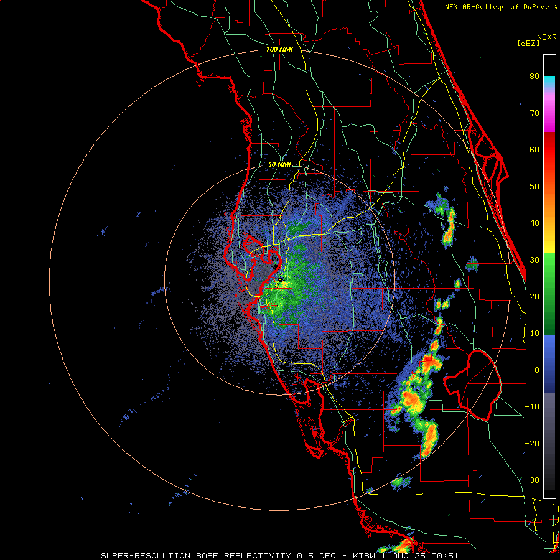Click the Super-Resolution Base Reflectivity caption
The image size is (560, 560).
279,556
